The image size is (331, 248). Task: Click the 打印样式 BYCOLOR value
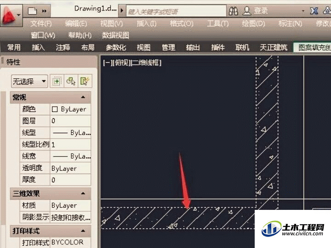click(x=70, y=242)
